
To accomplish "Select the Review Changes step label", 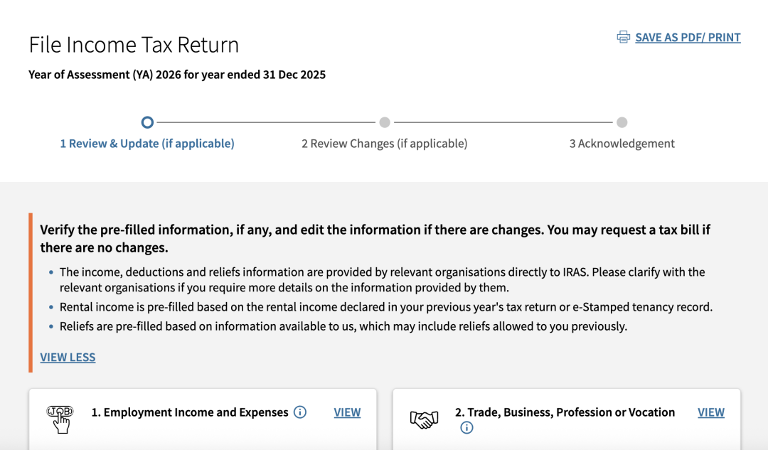I will pos(384,144).
